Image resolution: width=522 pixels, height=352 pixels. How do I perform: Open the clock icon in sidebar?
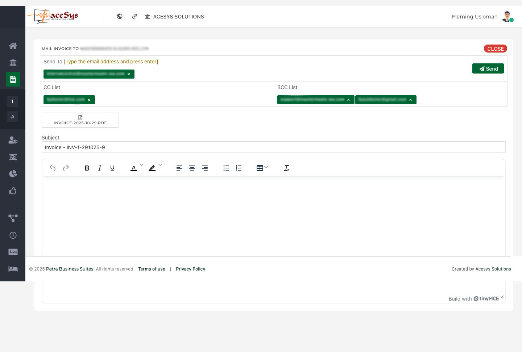pos(13,235)
